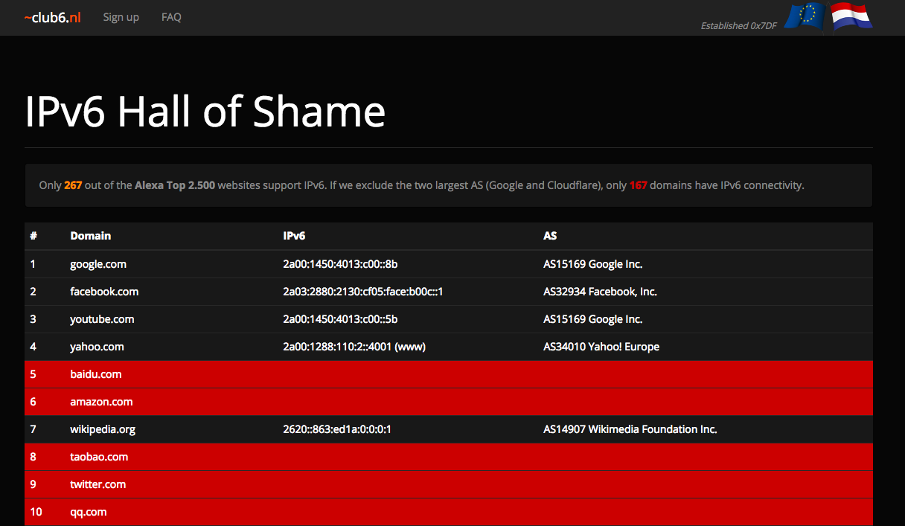Image resolution: width=905 pixels, height=526 pixels.
Task: Select the facebook.com domain cell
Action: coord(104,292)
